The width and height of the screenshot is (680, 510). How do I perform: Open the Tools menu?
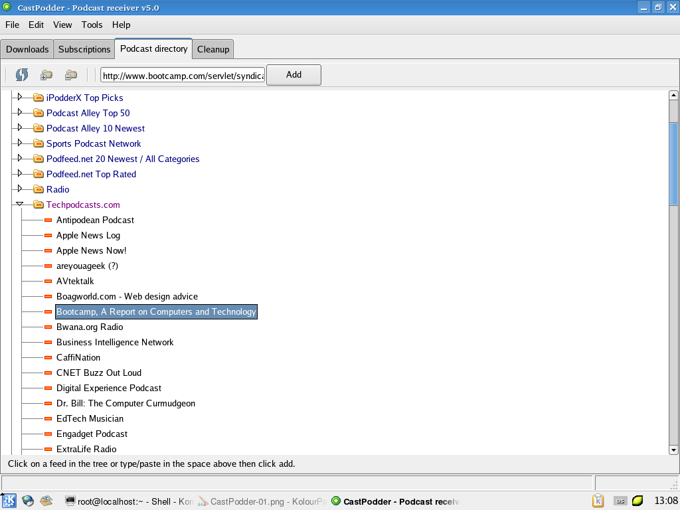point(92,25)
